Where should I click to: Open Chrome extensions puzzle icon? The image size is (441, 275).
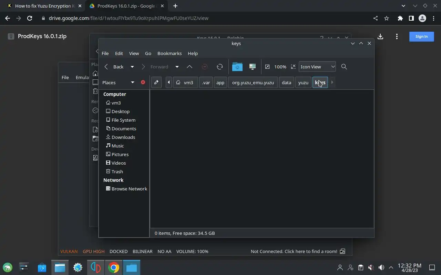click(400, 18)
